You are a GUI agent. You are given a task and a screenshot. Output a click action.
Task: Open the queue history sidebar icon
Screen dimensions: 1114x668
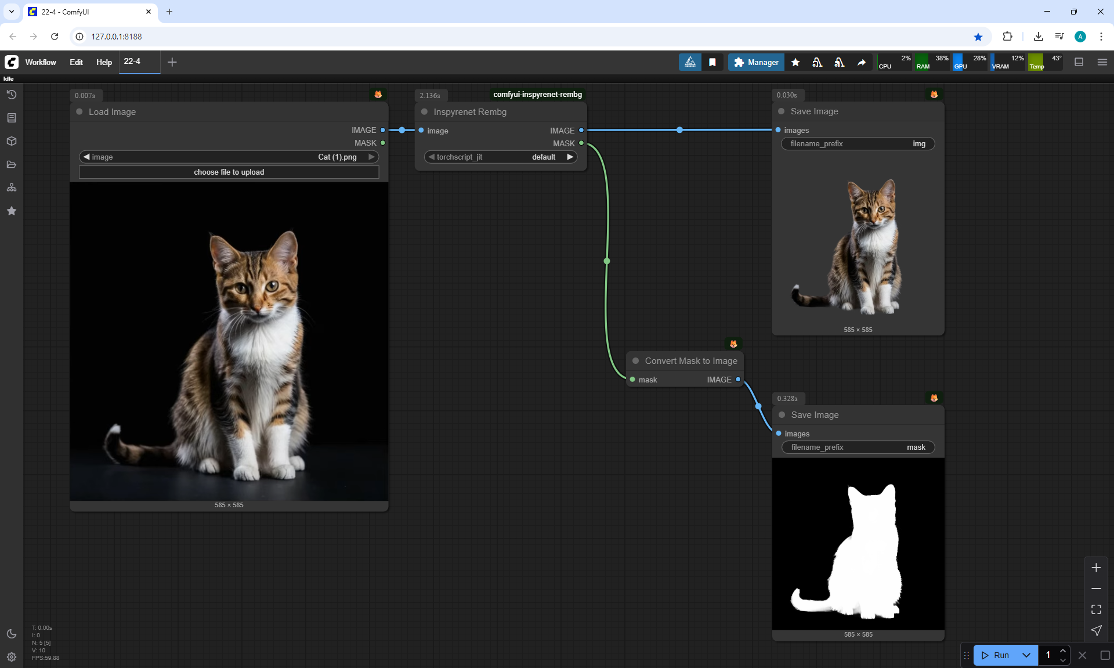tap(12, 95)
